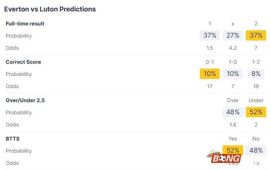Click the 8% probability for score 1-2
The width and height of the screenshot is (271, 170).
tap(256, 74)
